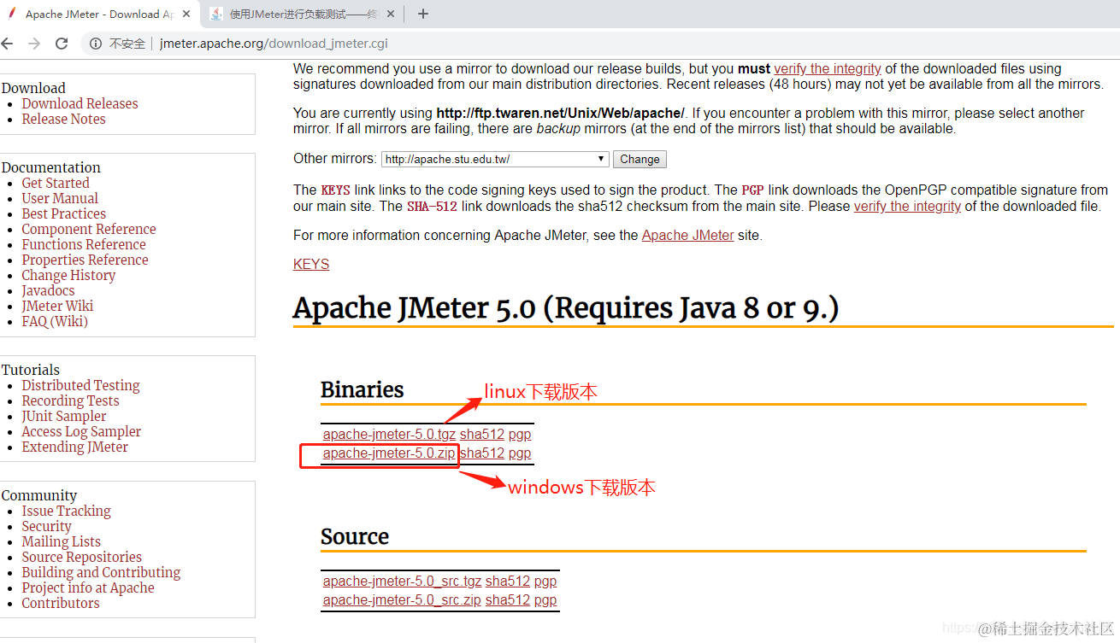
Task: Open Extending JMeter tutorial
Action: [75, 447]
